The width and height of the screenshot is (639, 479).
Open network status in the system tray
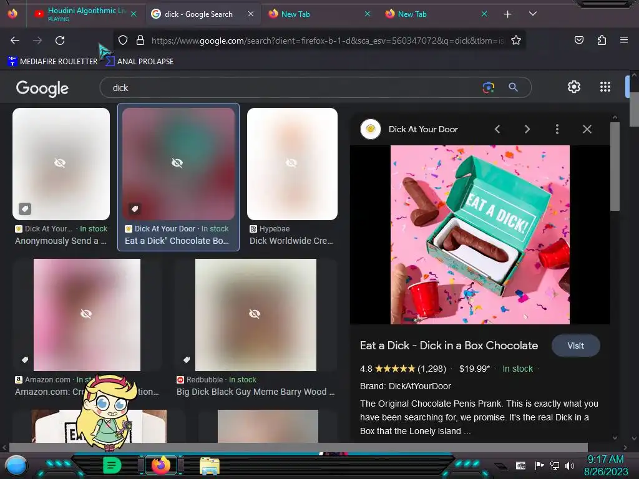point(555,465)
